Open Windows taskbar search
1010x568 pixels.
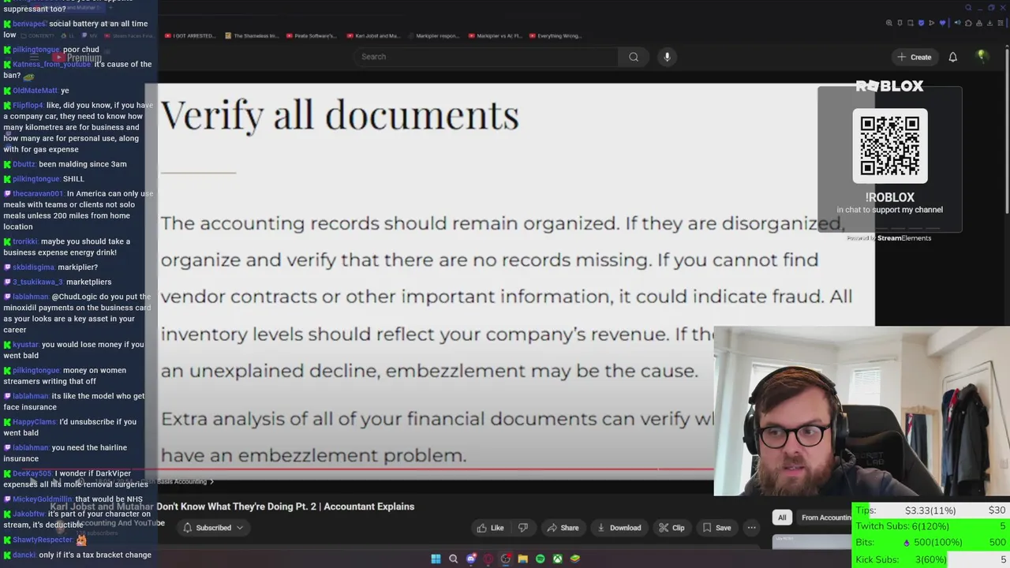pyautogui.click(x=453, y=559)
